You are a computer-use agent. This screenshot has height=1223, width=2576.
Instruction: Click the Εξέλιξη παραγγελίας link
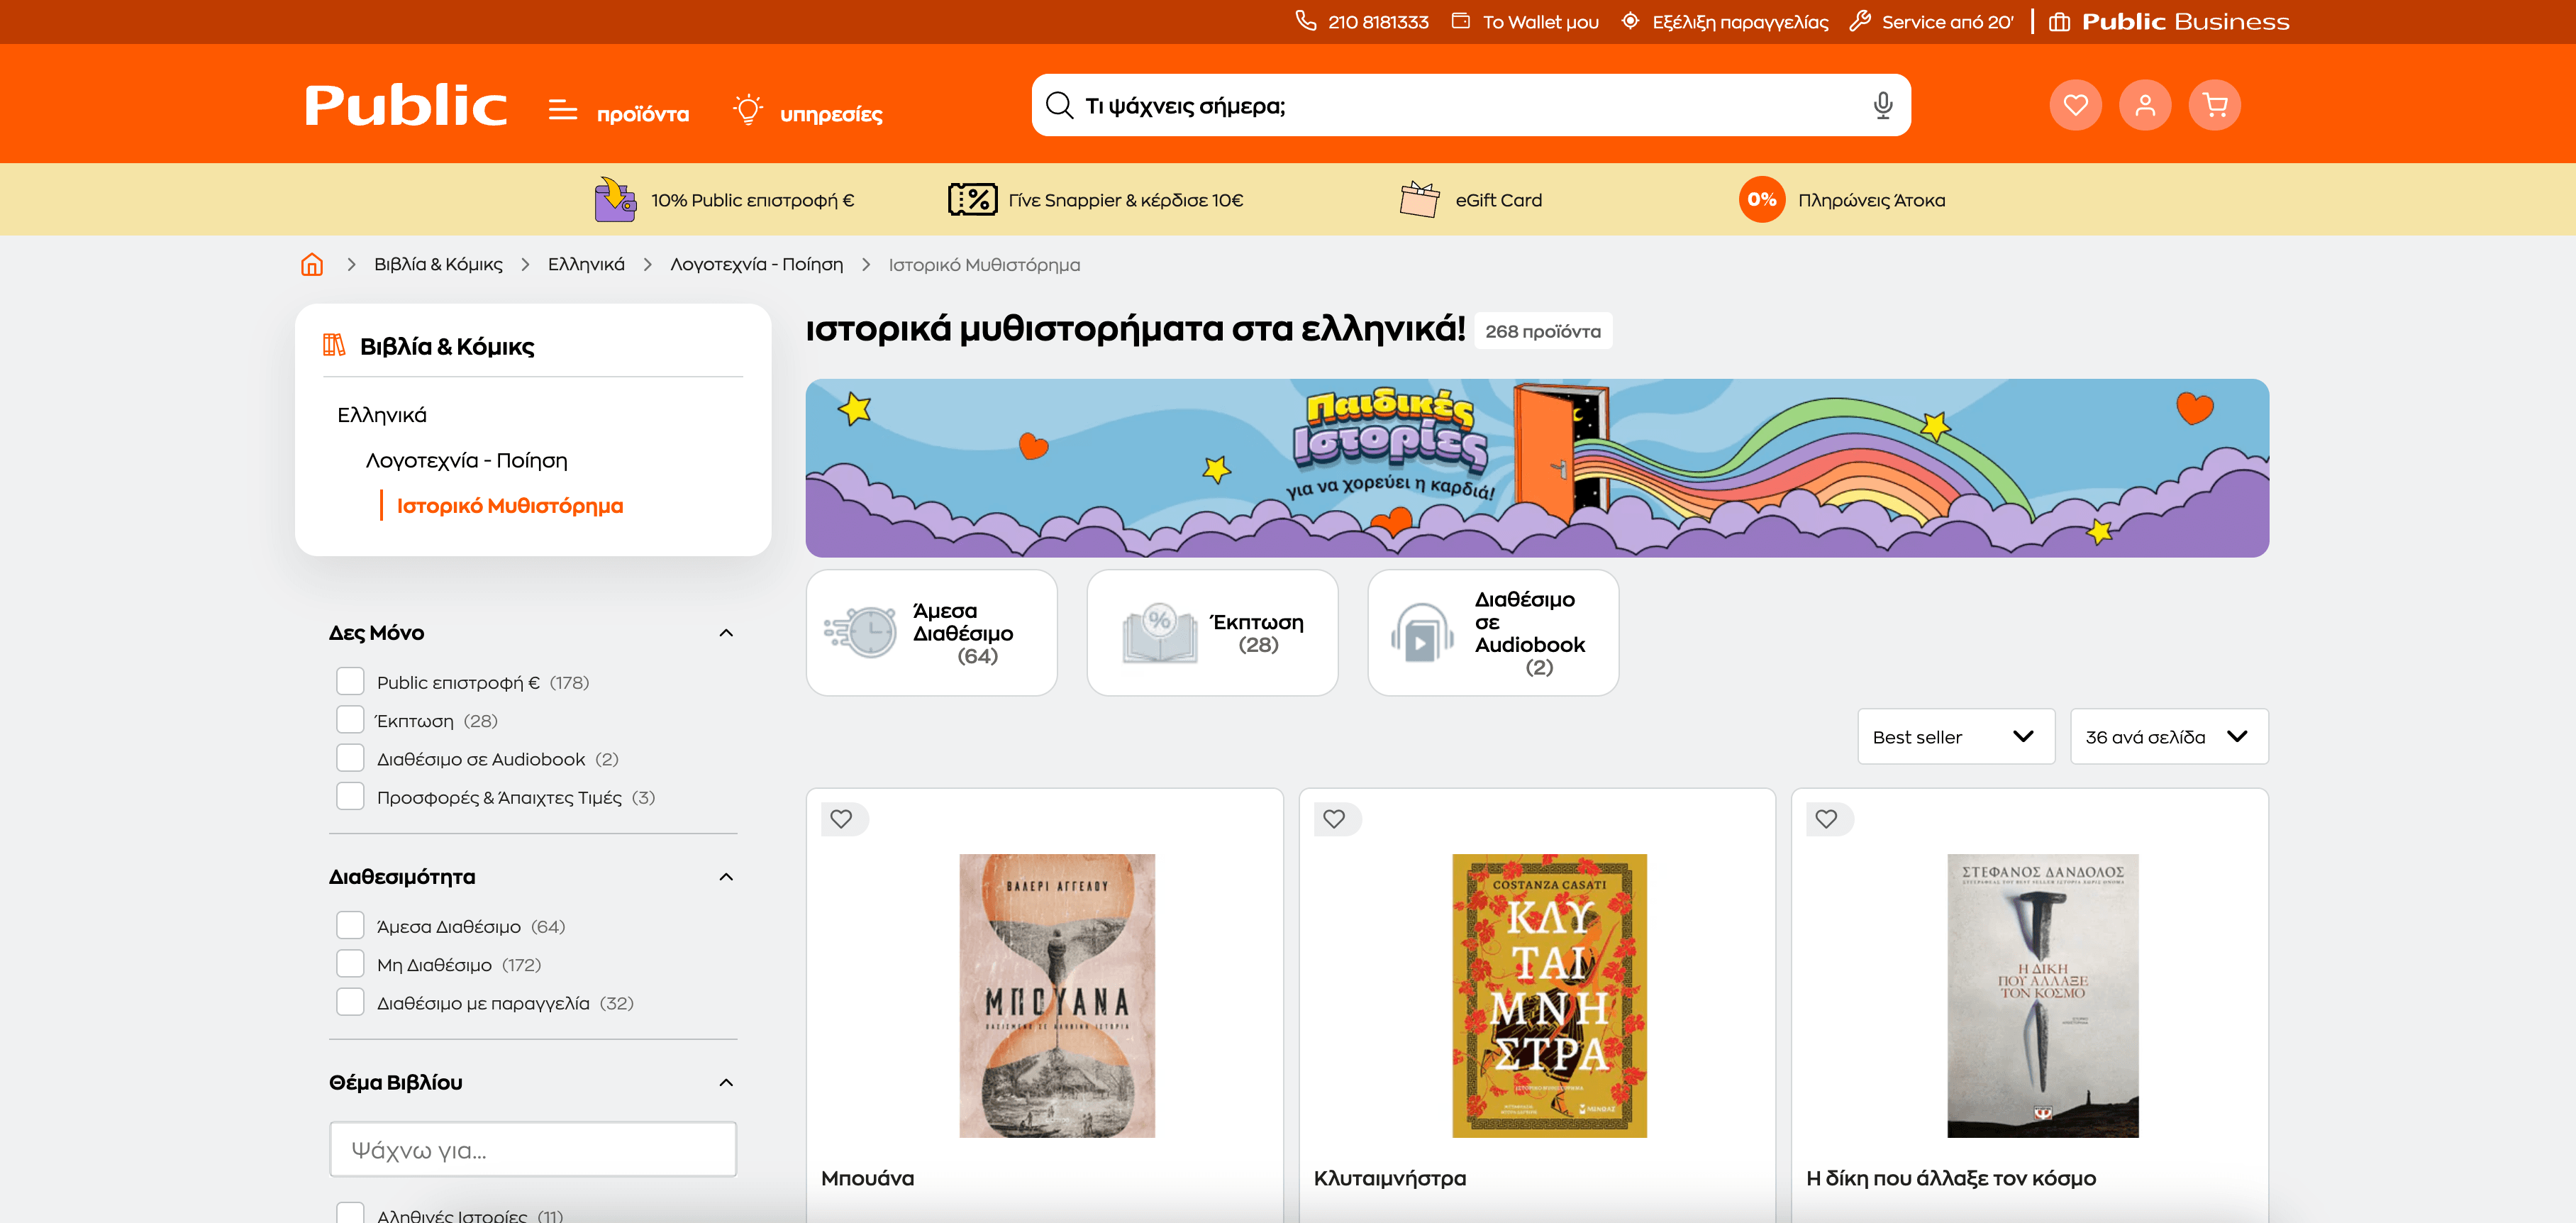tap(1739, 22)
